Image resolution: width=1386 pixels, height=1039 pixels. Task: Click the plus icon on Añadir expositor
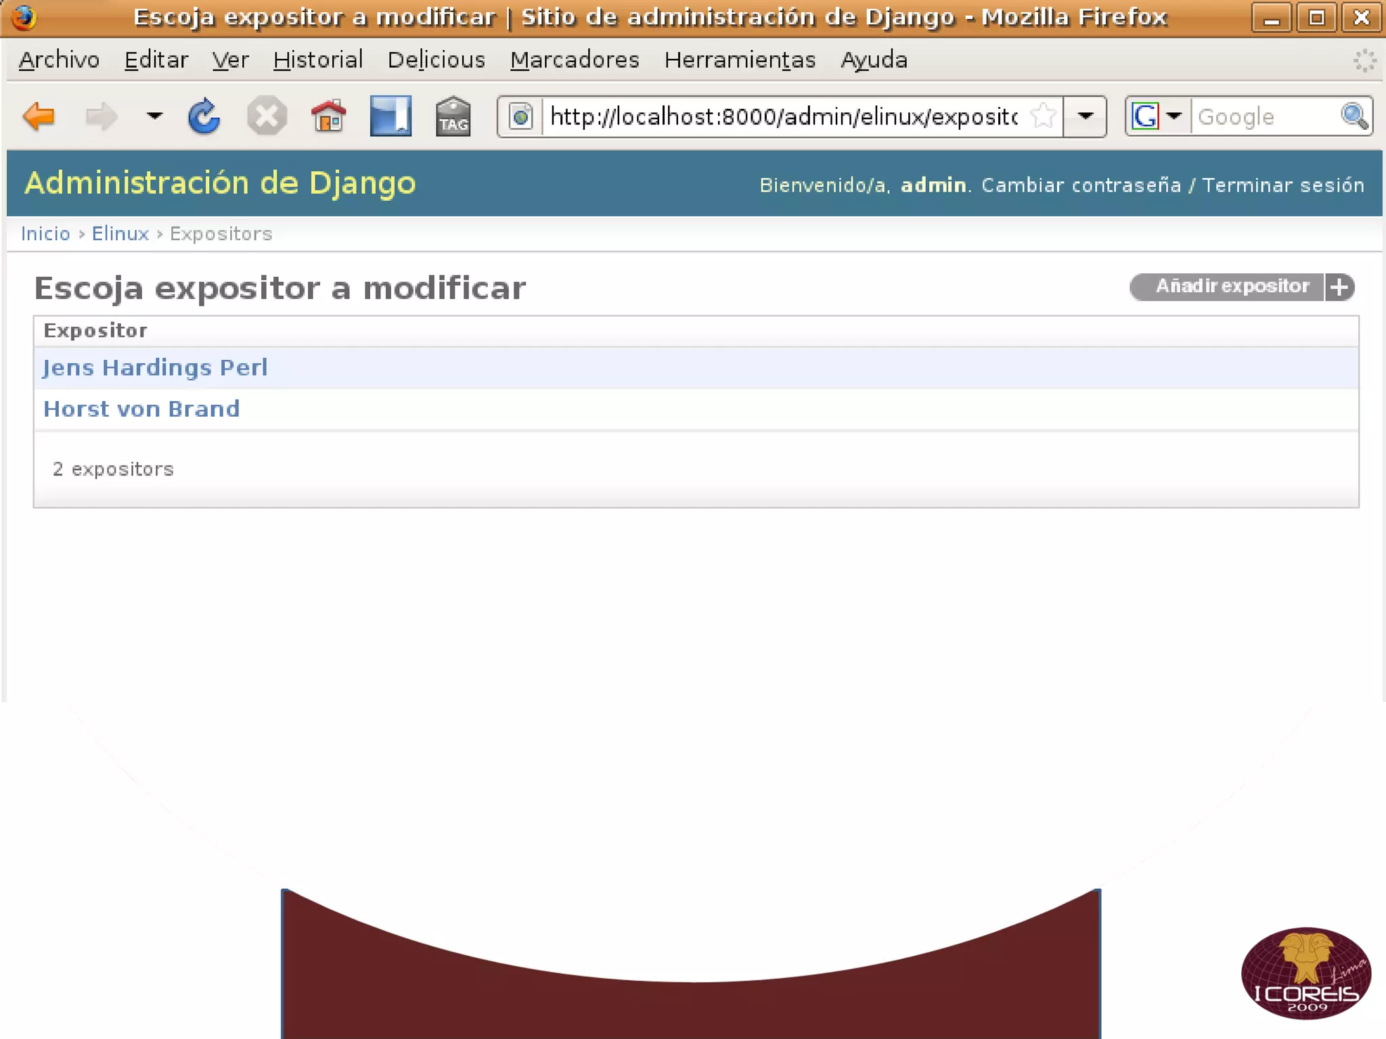coord(1340,287)
